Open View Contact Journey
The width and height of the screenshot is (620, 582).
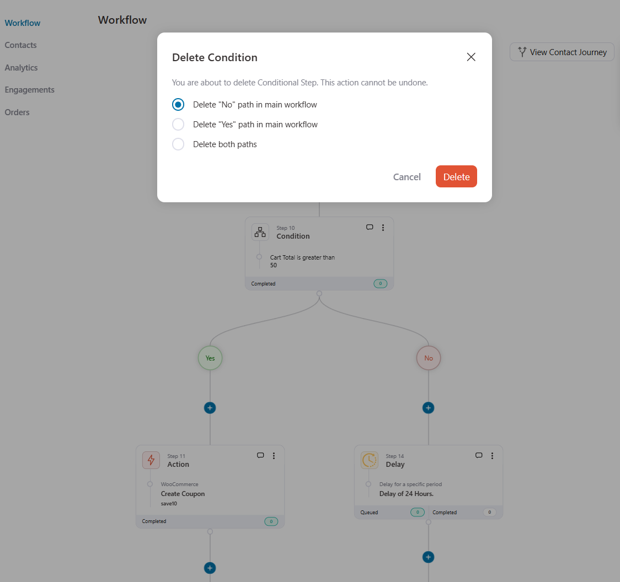[562, 52]
